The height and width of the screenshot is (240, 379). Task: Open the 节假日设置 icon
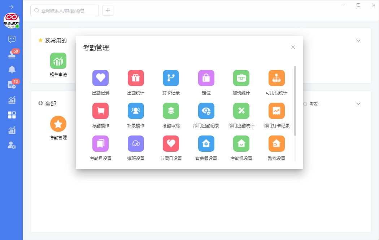pyautogui.click(x=171, y=144)
